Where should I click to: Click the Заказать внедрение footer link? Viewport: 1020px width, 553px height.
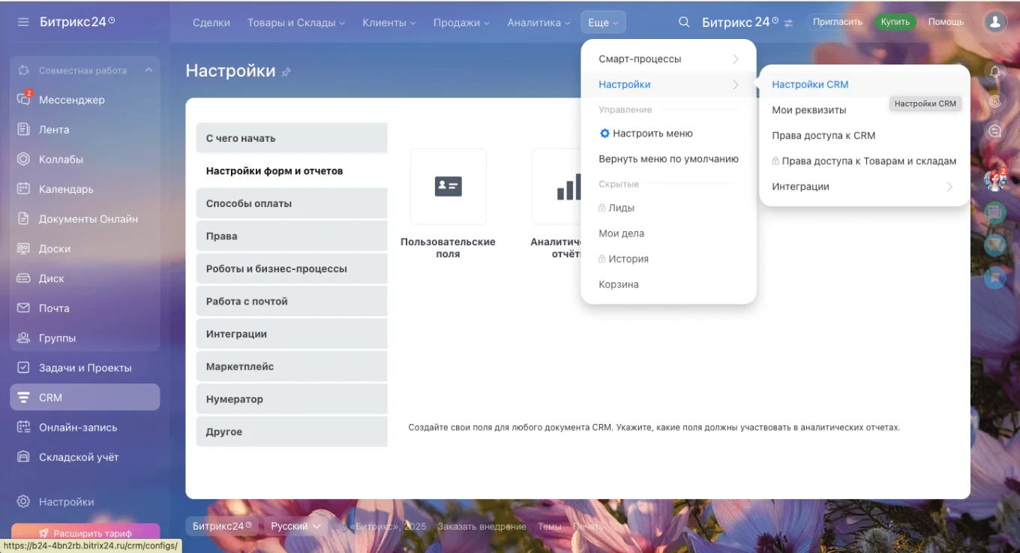(481, 527)
